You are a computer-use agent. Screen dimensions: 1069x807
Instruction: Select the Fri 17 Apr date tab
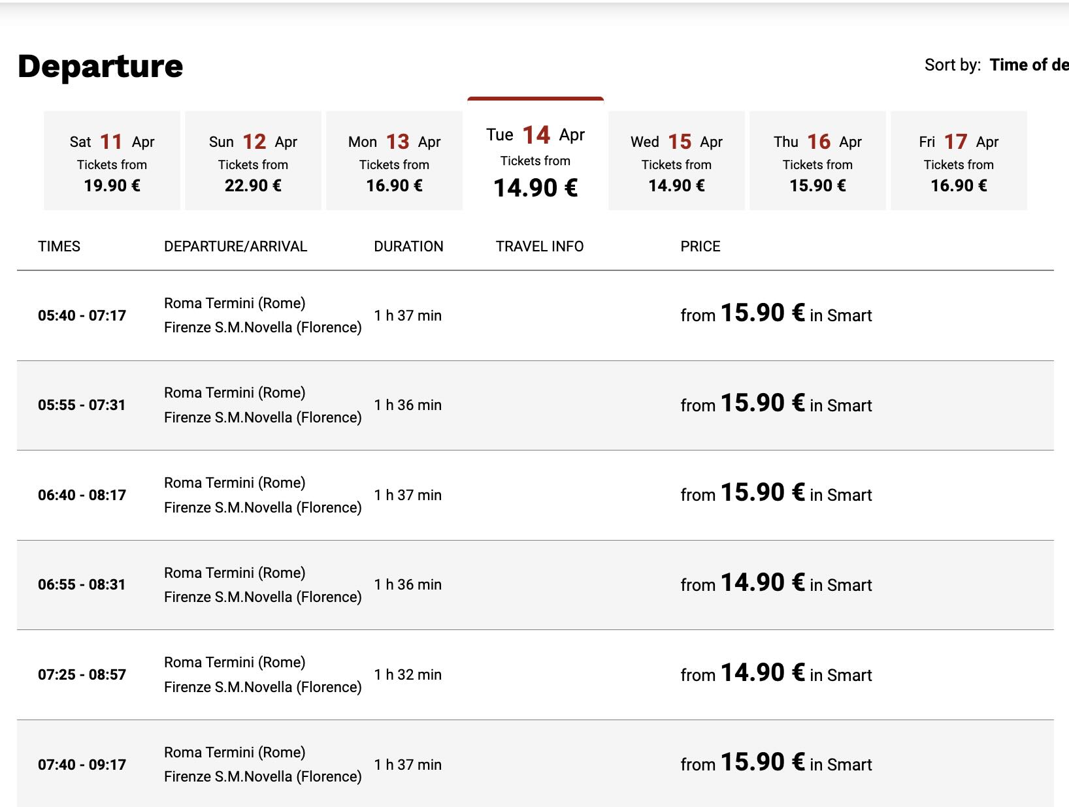point(958,161)
